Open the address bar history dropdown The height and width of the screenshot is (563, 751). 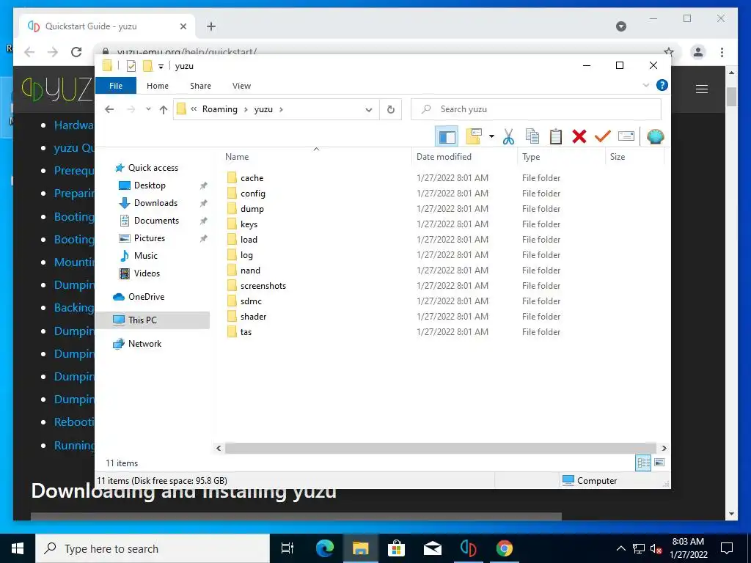point(369,110)
